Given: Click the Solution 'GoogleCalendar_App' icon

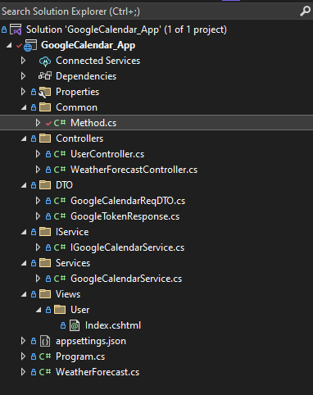Looking at the screenshot, I should pos(16,30).
